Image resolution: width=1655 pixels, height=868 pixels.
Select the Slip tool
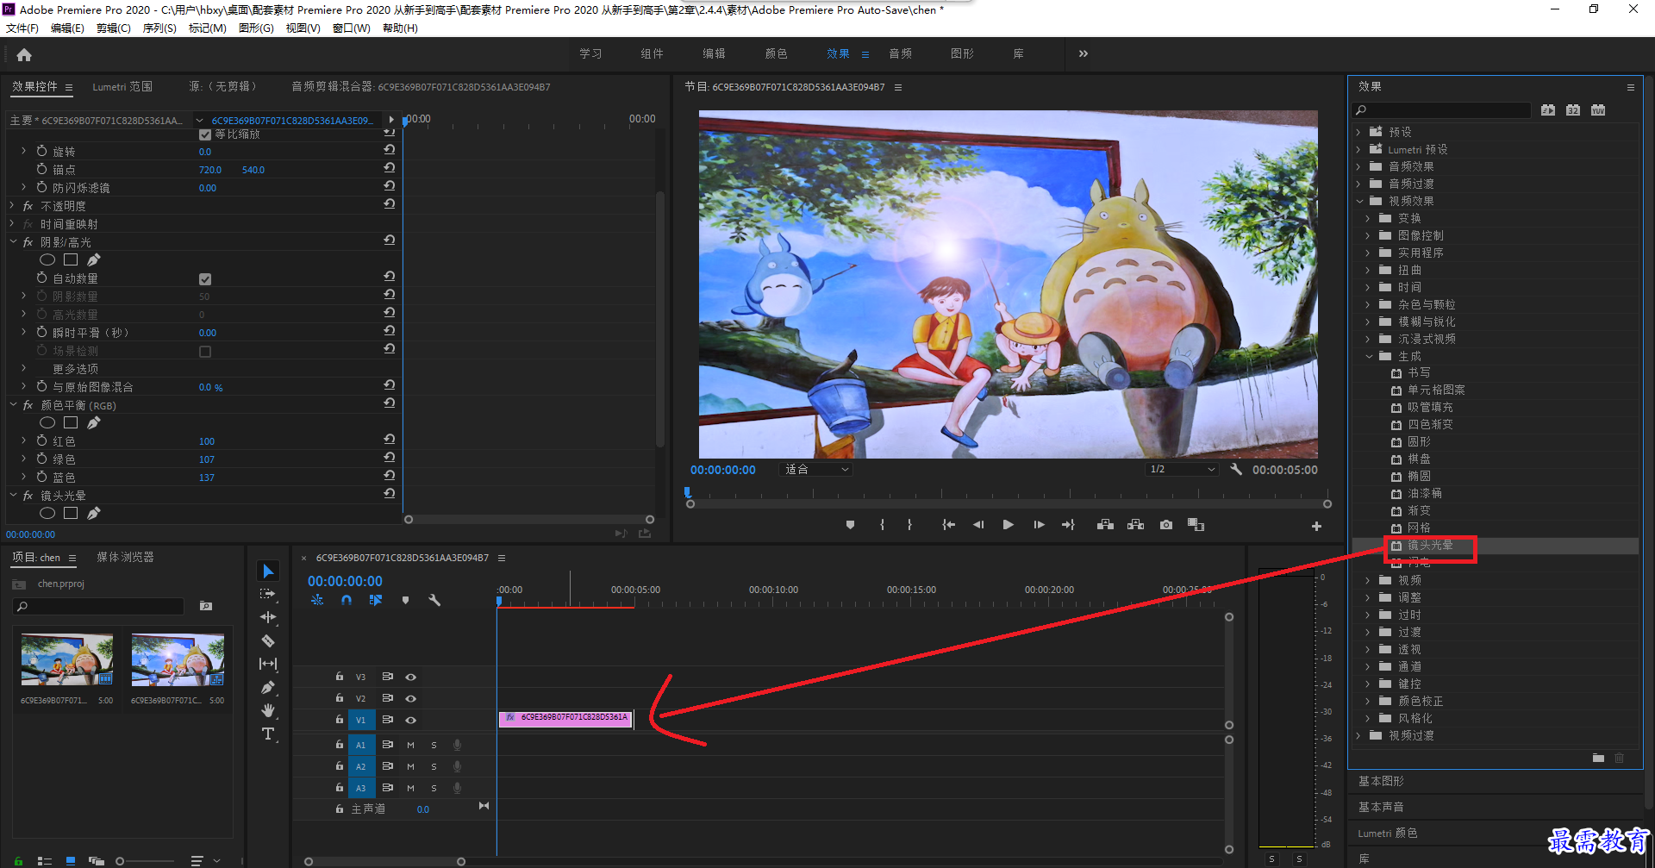pyautogui.click(x=268, y=664)
